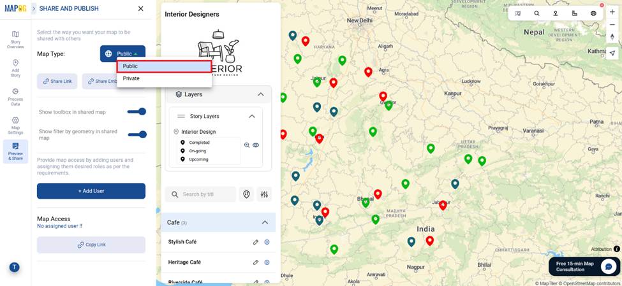Zoom in on the map
The width and height of the screenshot is (622, 286).
tap(612, 12)
